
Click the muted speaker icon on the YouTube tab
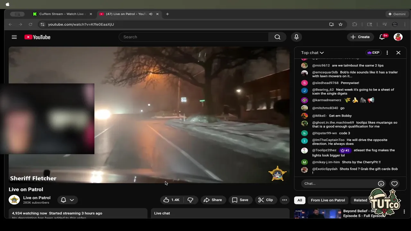tap(151, 14)
